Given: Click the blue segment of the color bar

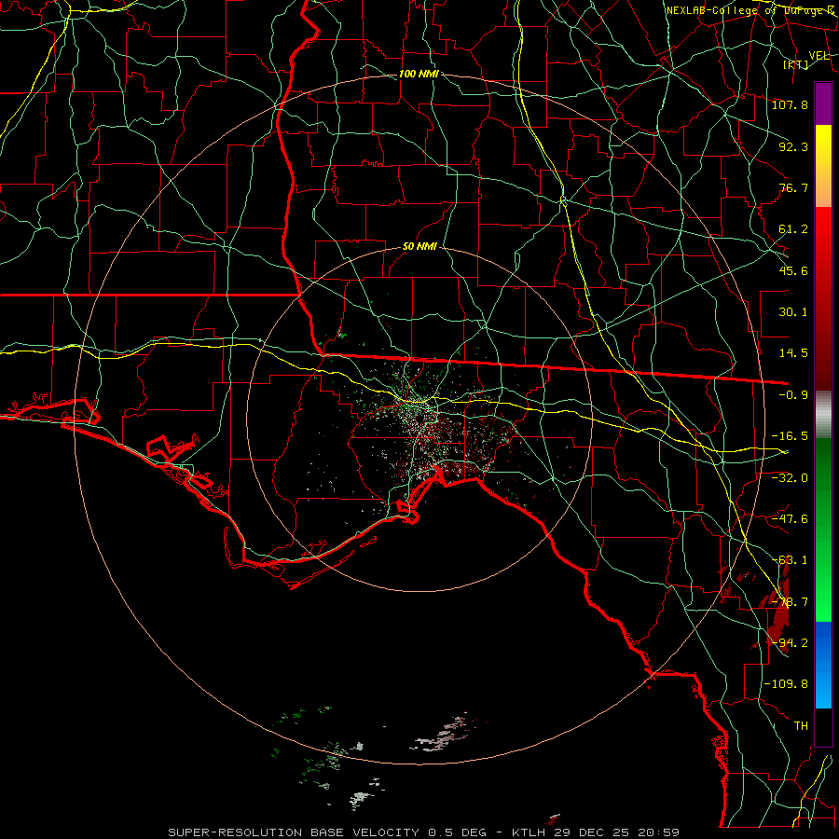Looking at the screenshot, I should 823,665.
